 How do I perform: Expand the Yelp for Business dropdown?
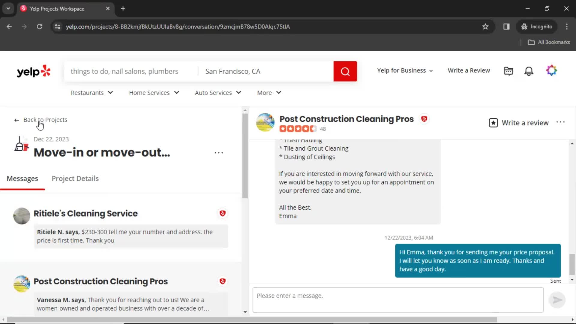(x=405, y=70)
